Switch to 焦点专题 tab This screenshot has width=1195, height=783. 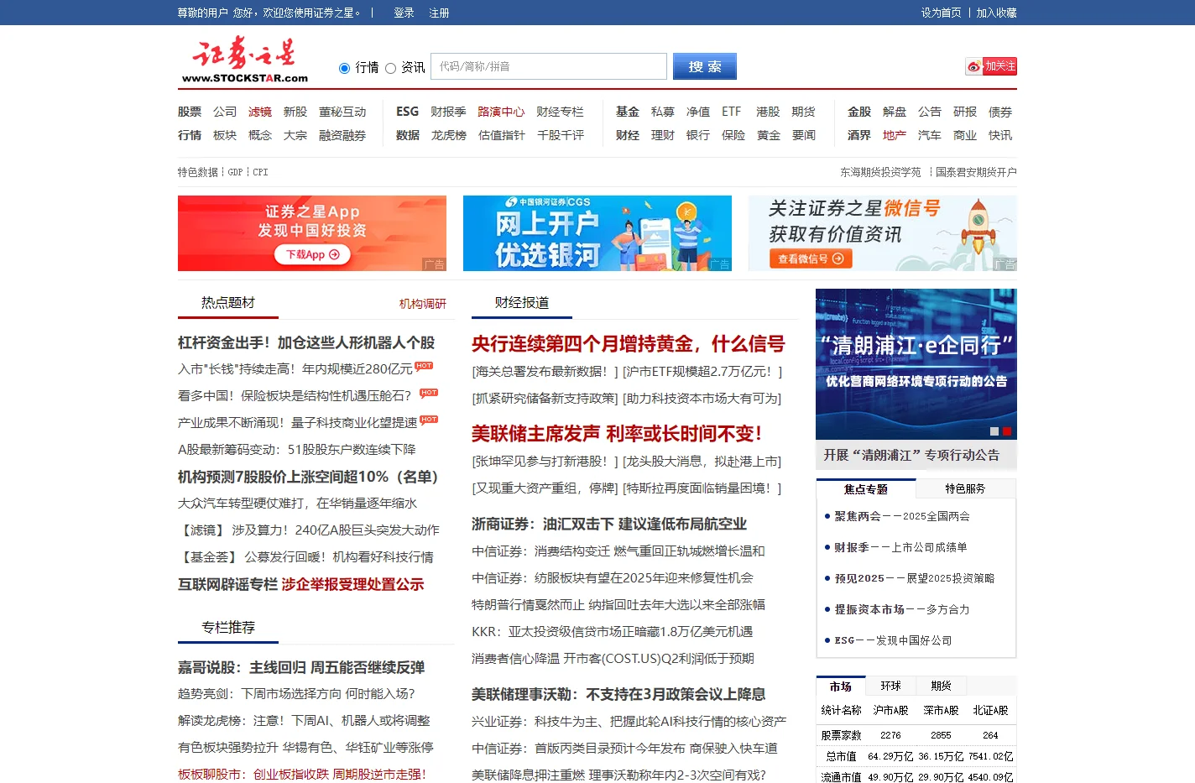(x=866, y=488)
